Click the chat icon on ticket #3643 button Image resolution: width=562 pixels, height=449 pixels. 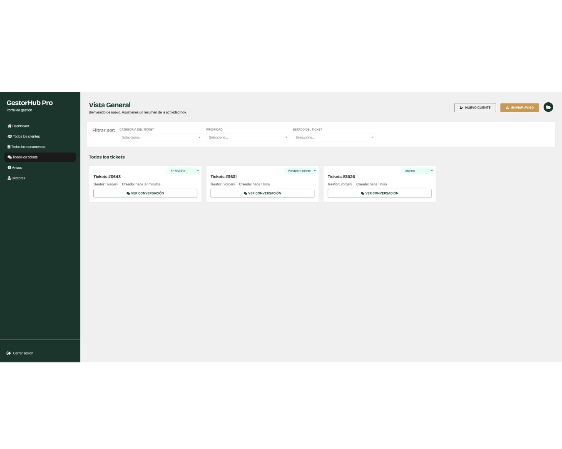click(x=128, y=193)
